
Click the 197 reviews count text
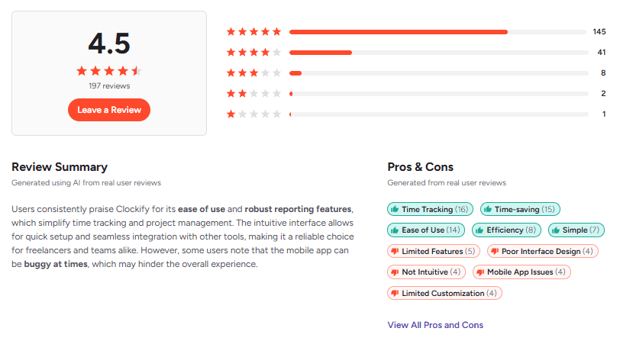pos(109,86)
